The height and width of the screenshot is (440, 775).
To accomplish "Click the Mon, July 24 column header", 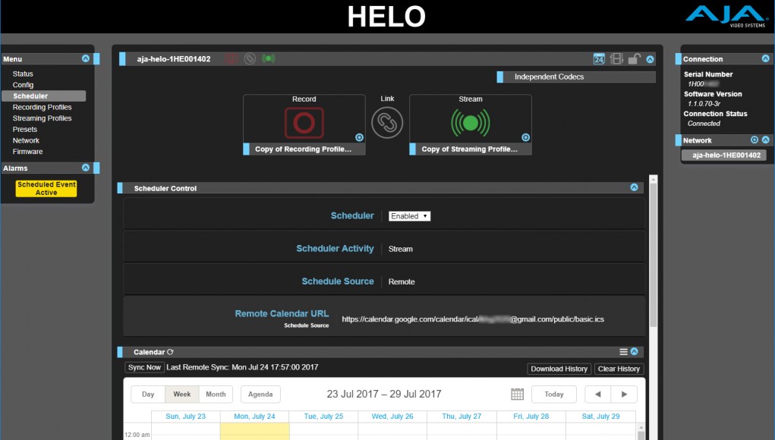I will pos(254,416).
